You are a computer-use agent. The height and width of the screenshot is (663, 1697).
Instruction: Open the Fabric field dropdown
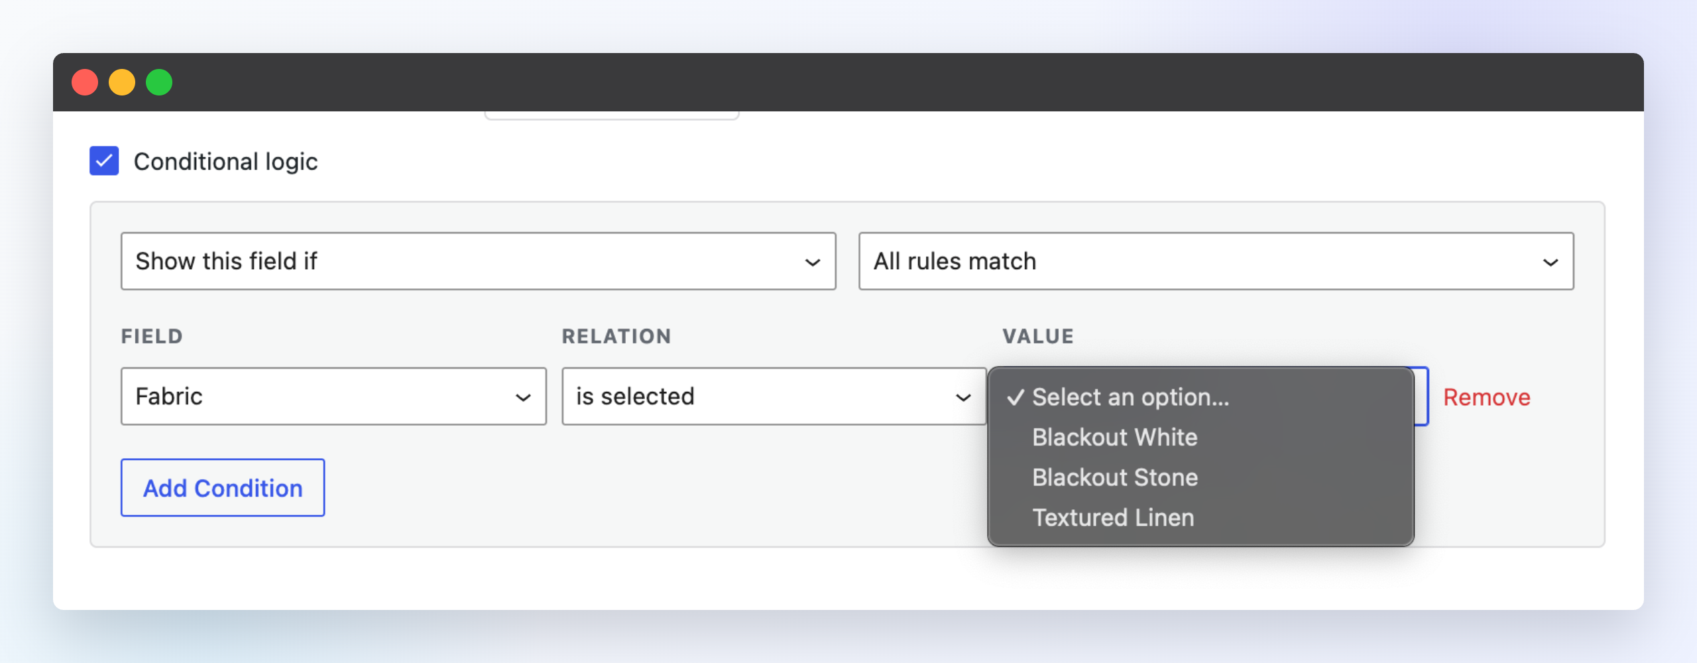333,396
